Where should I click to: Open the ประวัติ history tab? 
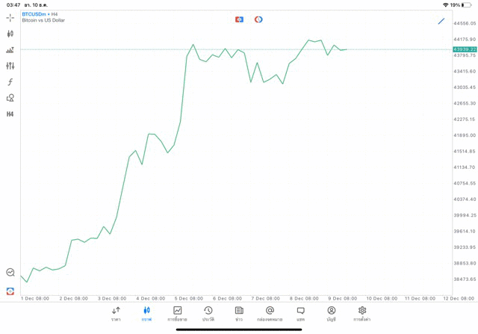208,314
